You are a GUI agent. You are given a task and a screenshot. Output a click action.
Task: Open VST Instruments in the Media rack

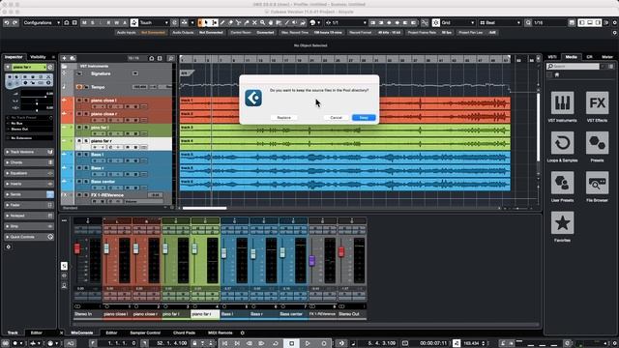point(562,106)
